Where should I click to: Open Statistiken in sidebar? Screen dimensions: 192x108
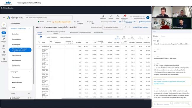click(15, 34)
